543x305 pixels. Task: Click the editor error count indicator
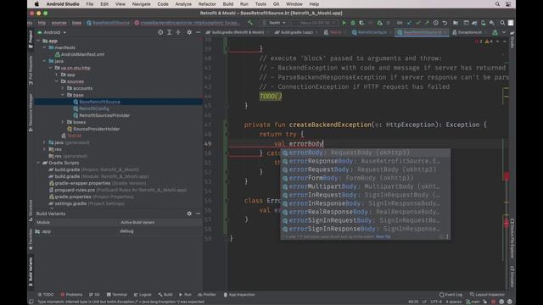point(479,42)
